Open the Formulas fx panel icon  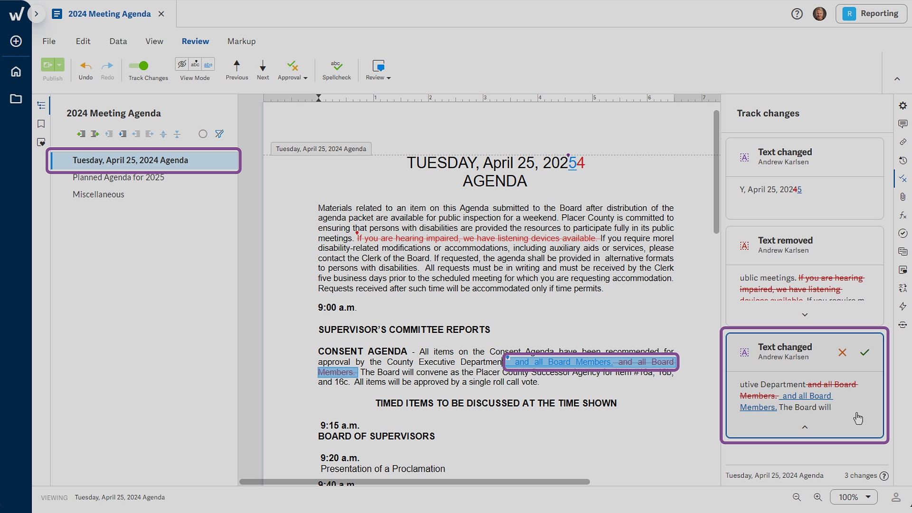coord(902,215)
